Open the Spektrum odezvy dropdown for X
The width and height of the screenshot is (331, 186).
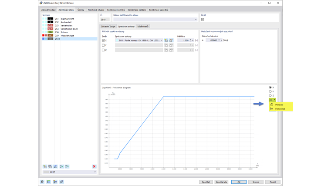pyautogui.click(x=162, y=41)
